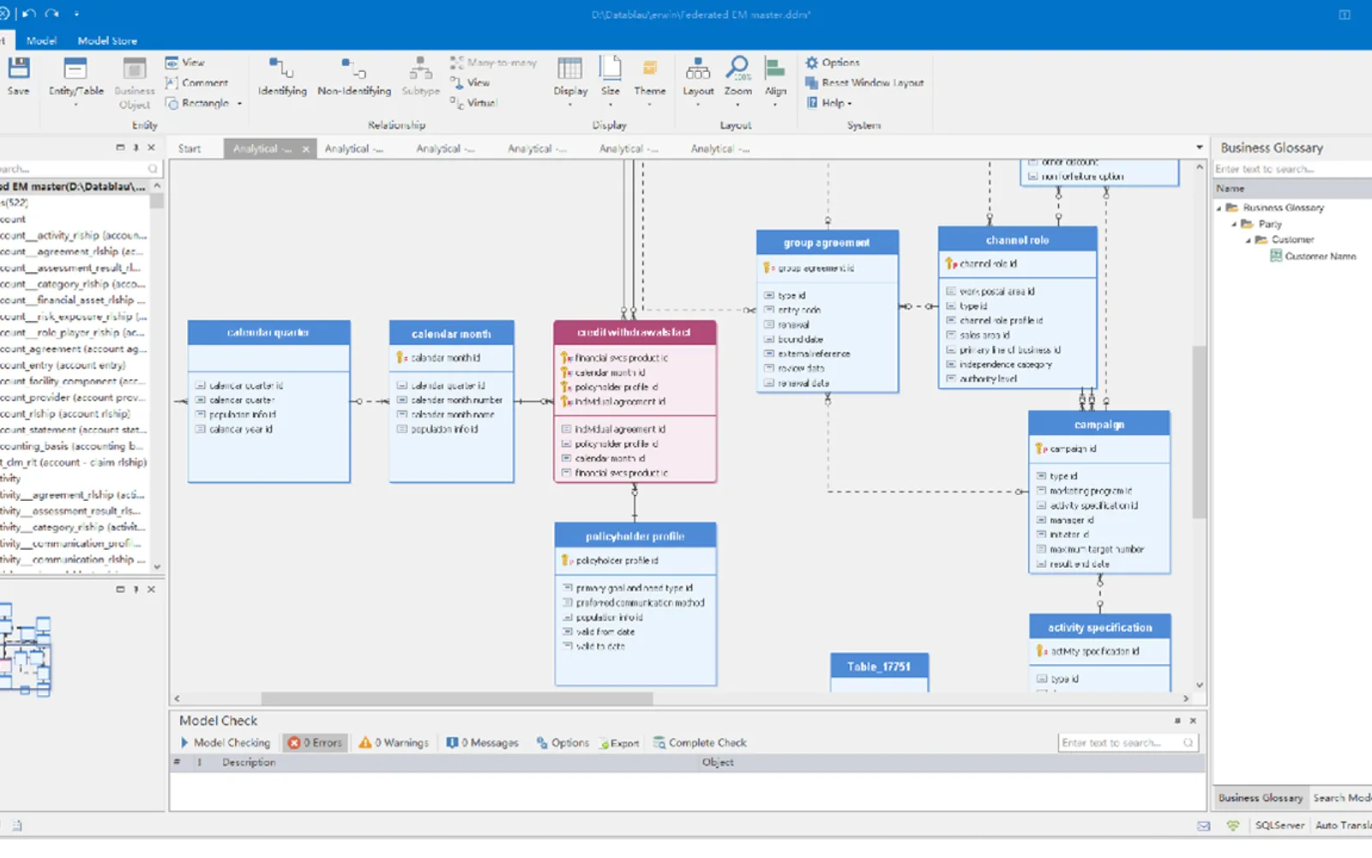
Task: Open the Start diagram tab
Action: pos(190,148)
